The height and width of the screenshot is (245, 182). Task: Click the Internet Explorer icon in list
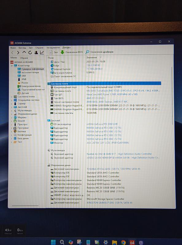tap(52, 69)
